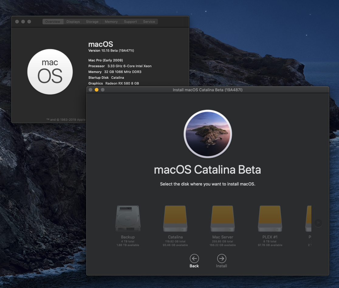The width and height of the screenshot is (339, 288).
Task: Click '97.78 GB available' under PLEX #1
Action: pyautogui.click(x=270, y=245)
